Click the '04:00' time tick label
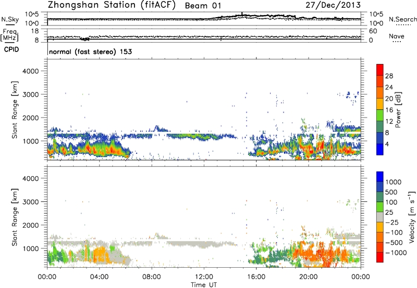Image resolution: width=417 pixels, height=288 pixels. (x=100, y=277)
